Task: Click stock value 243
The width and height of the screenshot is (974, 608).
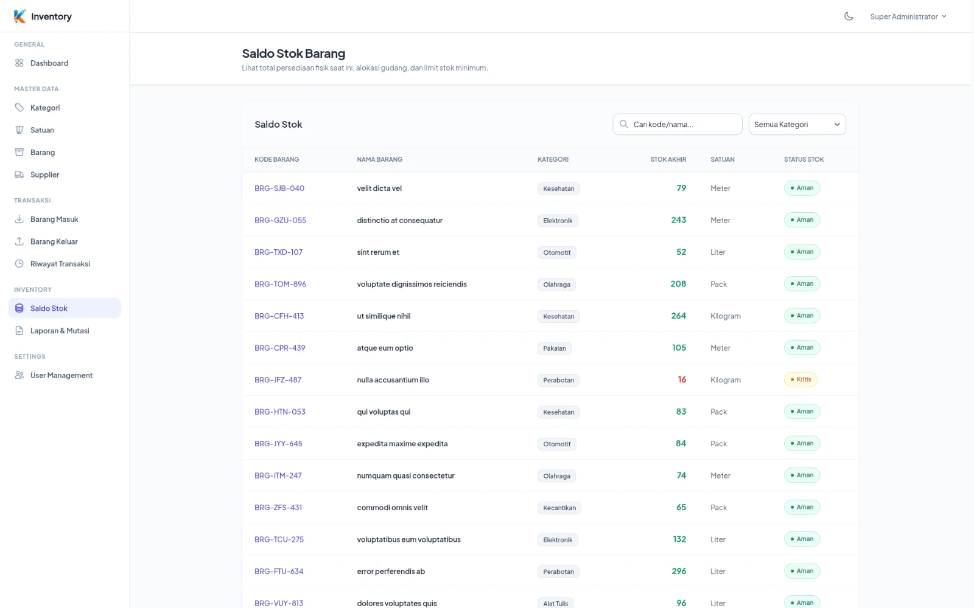Action: point(678,220)
